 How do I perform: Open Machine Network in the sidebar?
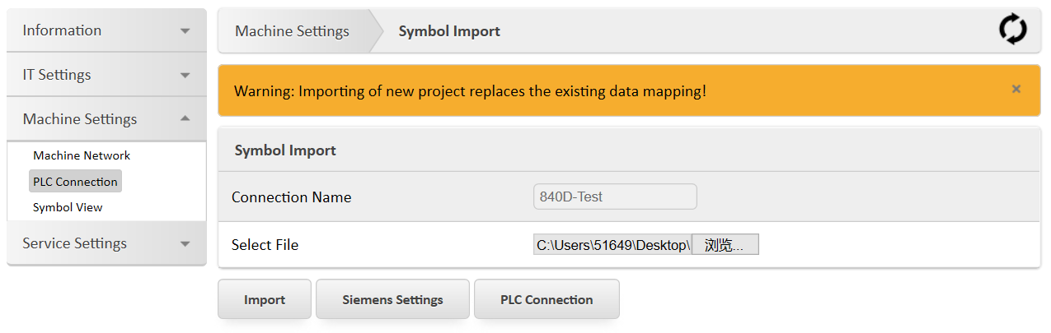coord(82,155)
